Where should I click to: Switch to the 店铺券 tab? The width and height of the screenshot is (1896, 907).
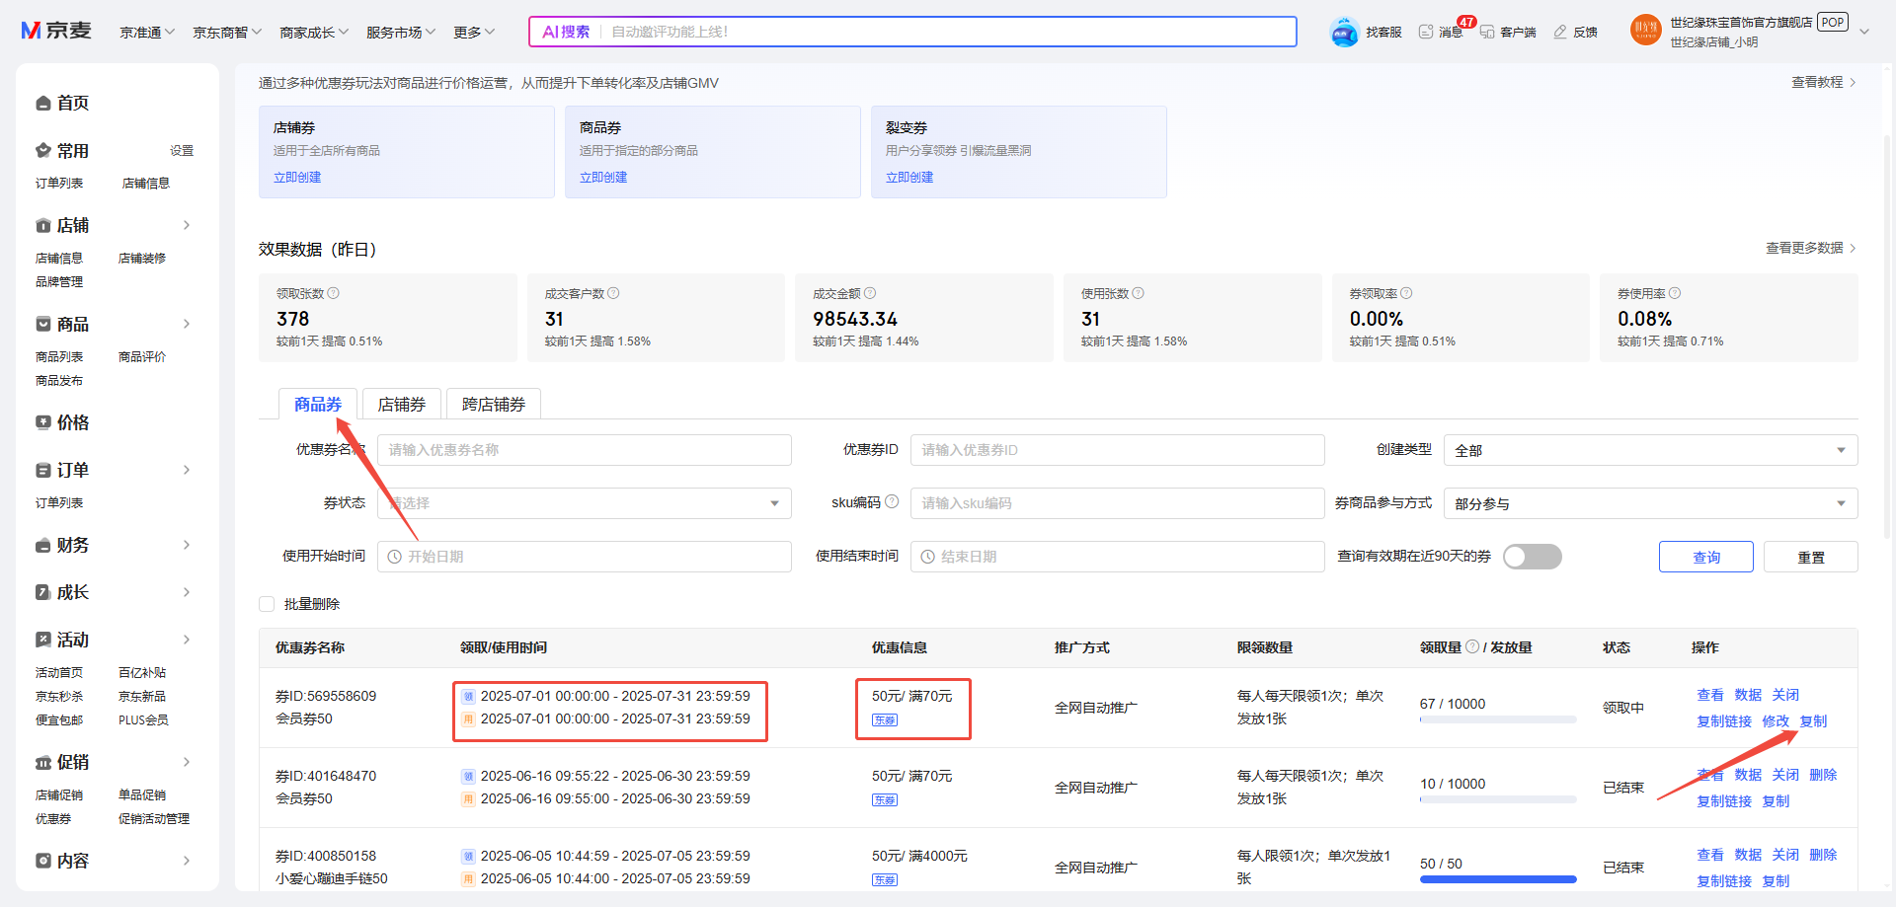click(402, 405)
